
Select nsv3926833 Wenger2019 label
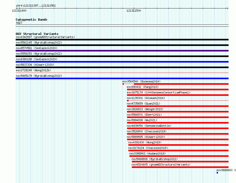pos(145,109)
